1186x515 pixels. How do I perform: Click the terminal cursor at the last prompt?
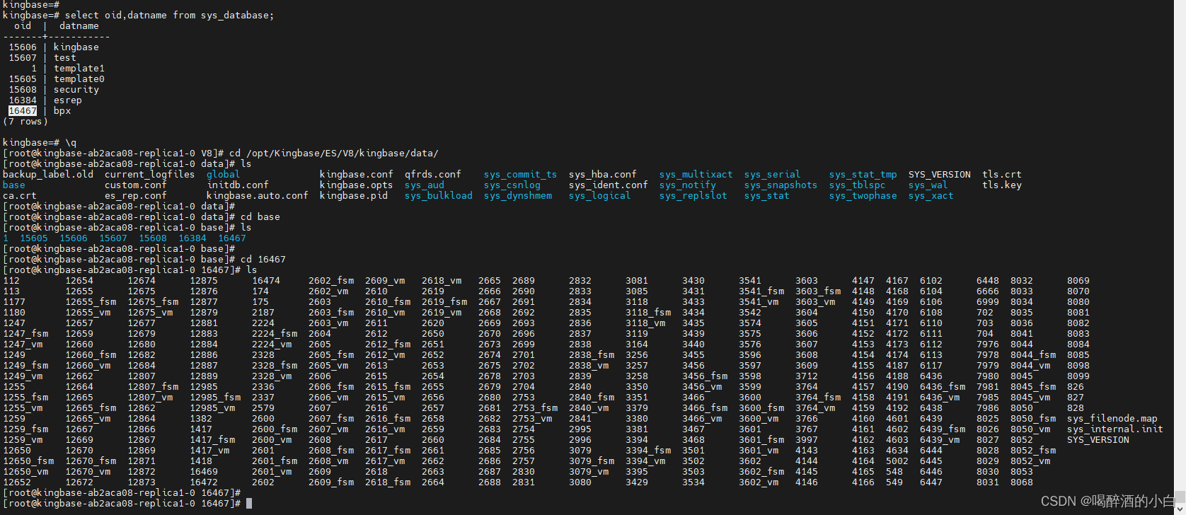tap(249, 504)
